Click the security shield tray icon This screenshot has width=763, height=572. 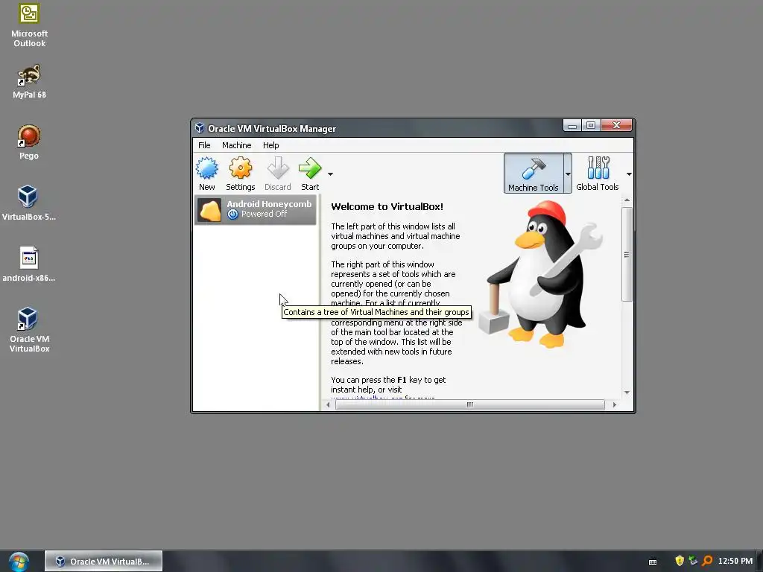[x=680, y=561]
